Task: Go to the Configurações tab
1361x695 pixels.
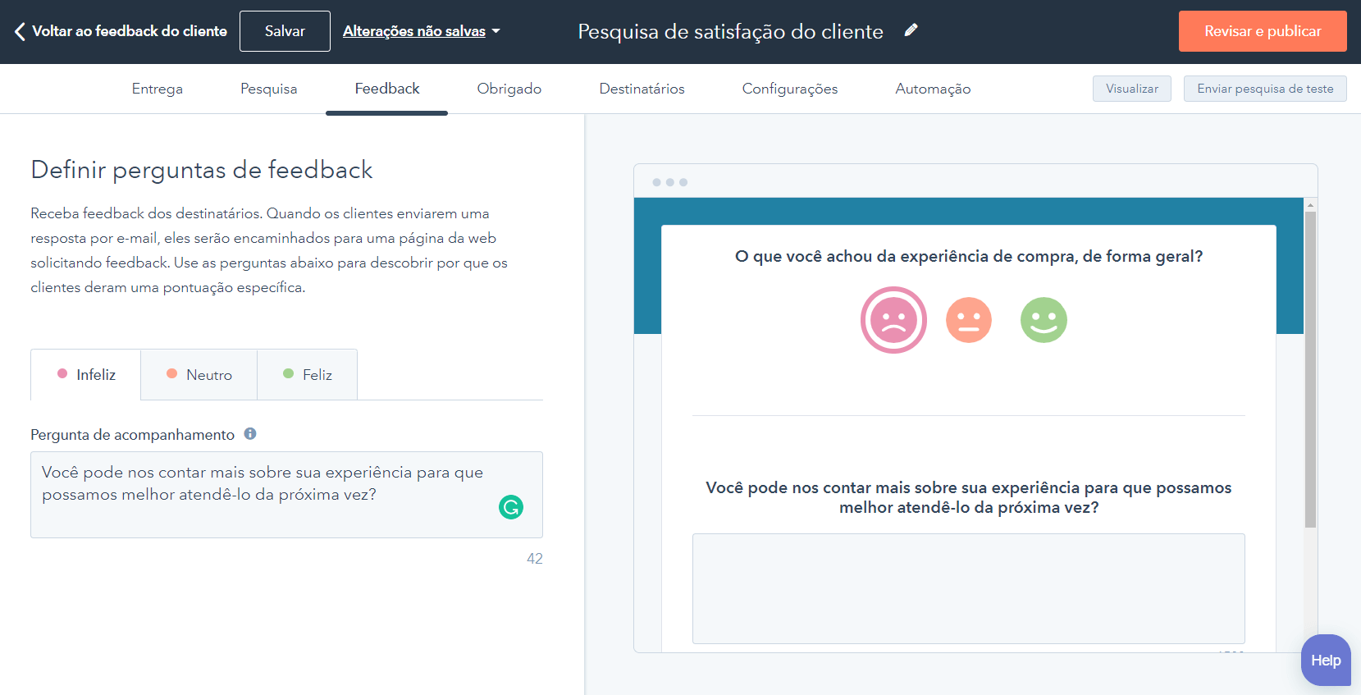Action: pyautogui.click(x=789, y=89)
